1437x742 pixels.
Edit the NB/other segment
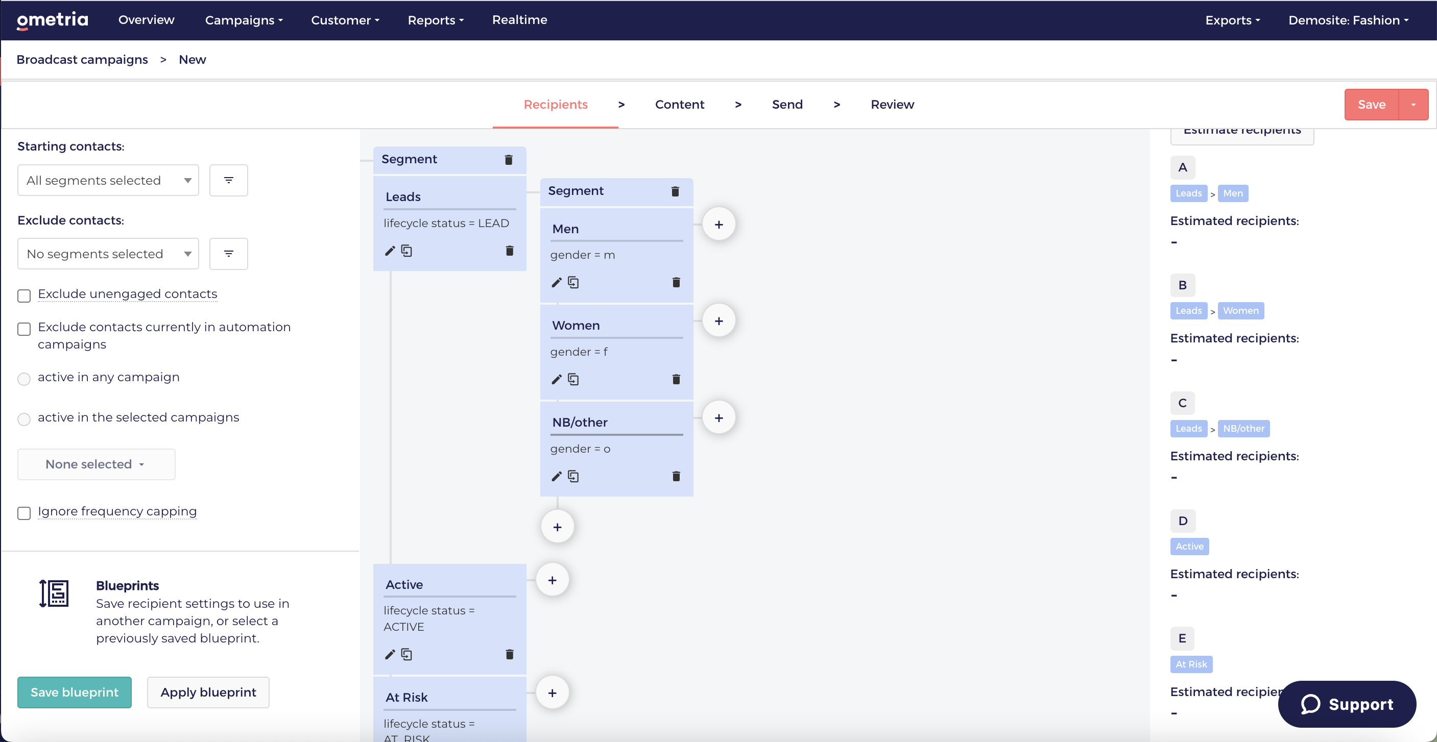click(556, 476)
